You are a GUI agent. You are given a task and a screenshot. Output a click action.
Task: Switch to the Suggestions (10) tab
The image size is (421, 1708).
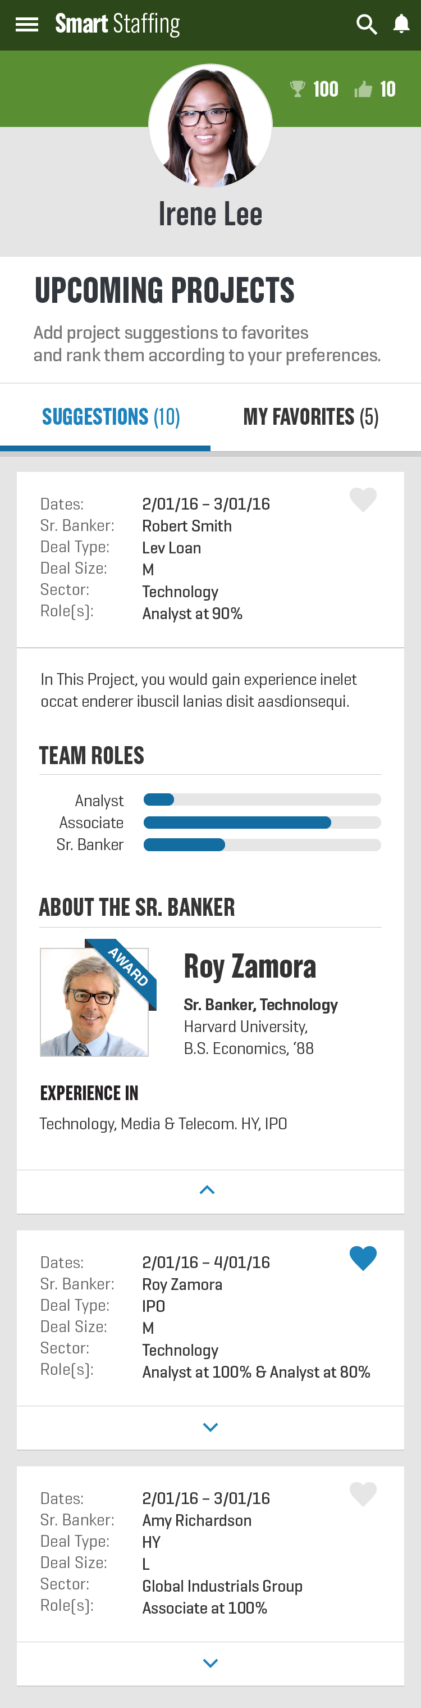[x=111, y=417]
